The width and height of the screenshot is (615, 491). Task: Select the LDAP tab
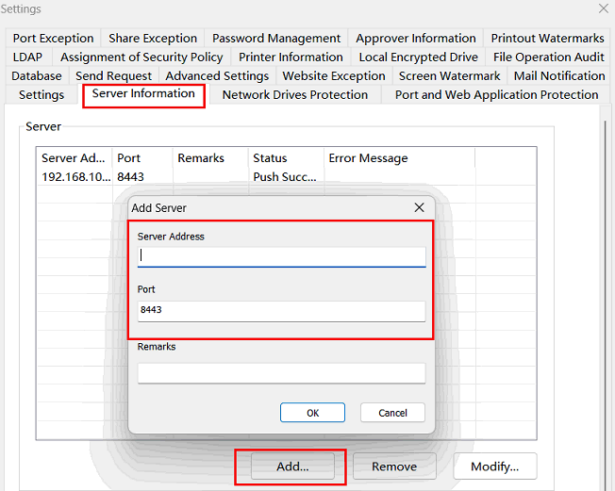point(27,57)
